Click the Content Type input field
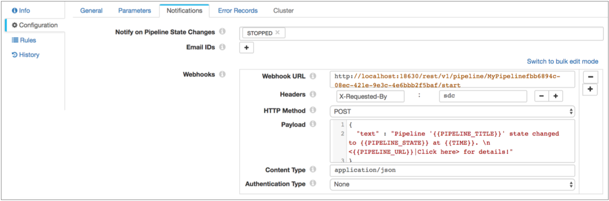Viewport: 609px width, 201px height. click(452, 170)
